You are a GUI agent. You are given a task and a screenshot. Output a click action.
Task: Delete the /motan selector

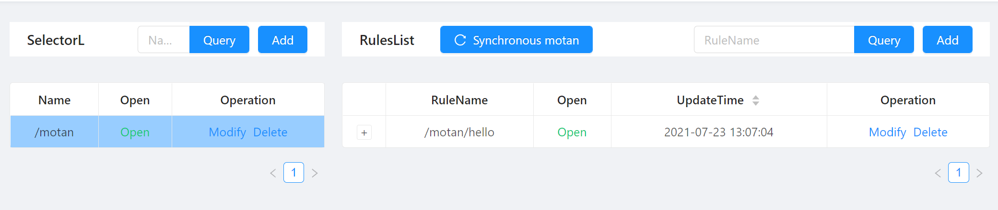coord(270,133)
